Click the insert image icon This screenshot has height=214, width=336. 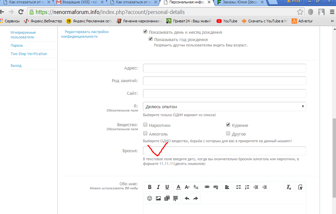click(158, 198)
